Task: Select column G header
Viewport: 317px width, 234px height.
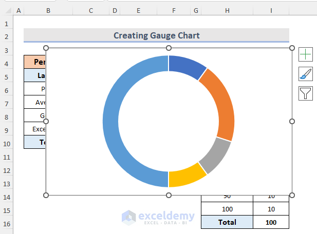Action: tap(196, 10)
